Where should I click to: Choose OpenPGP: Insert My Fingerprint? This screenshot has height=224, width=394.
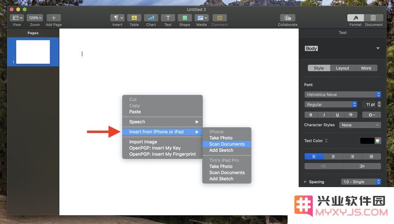pyautogui.click(x=163, y=154)
